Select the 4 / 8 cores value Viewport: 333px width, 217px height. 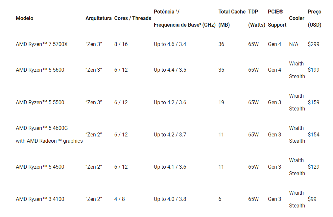(x=119, y=199)
